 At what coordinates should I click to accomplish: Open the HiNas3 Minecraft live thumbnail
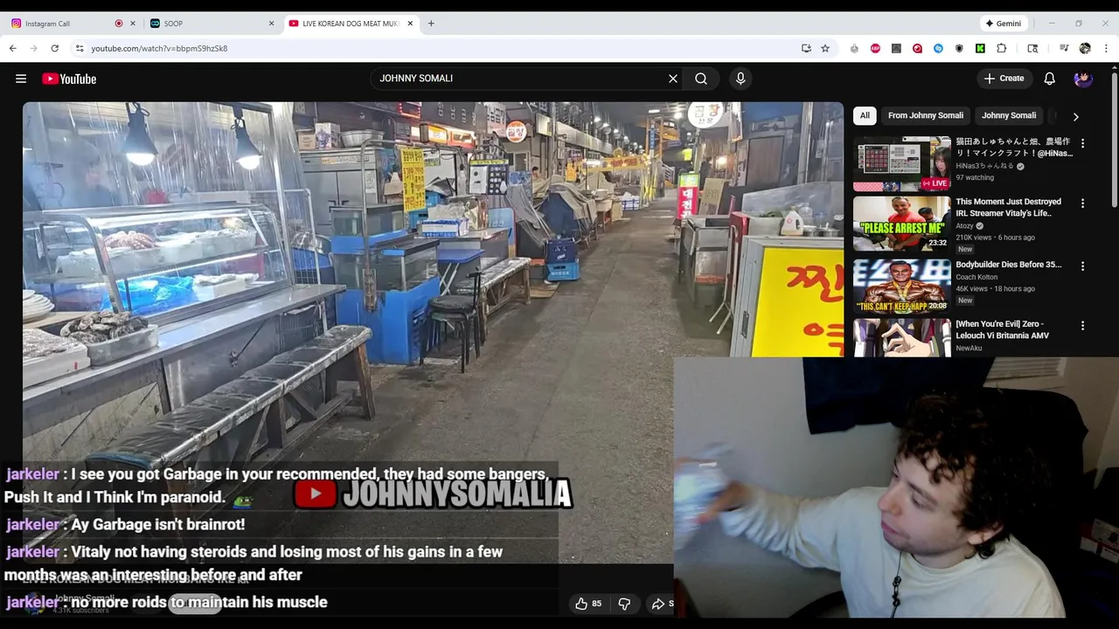(901, 163)
